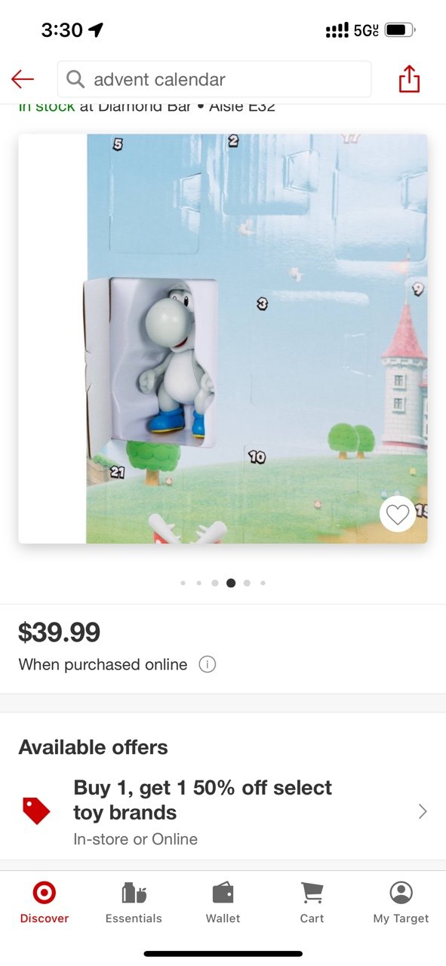
Task: Tap the 5G status indicator
Action: [x=366, y=30]
